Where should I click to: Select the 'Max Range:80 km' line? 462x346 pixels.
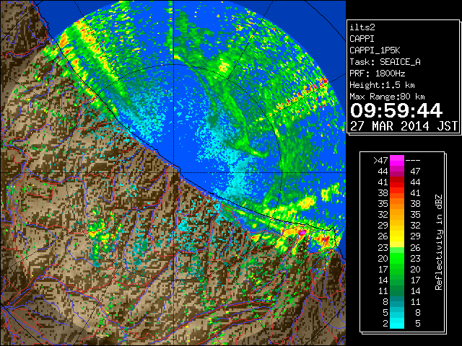coord(387,97)
